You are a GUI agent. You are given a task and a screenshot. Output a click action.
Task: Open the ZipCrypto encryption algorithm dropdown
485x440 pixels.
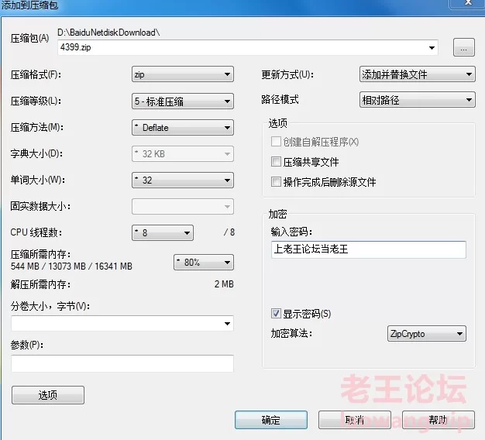pos(427,334)
